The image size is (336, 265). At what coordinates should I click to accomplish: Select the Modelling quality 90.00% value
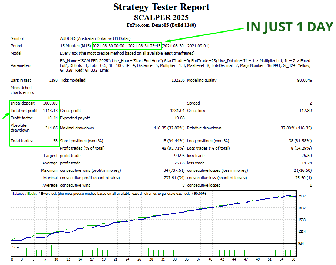pyautogui.click(x=302, y=80)
